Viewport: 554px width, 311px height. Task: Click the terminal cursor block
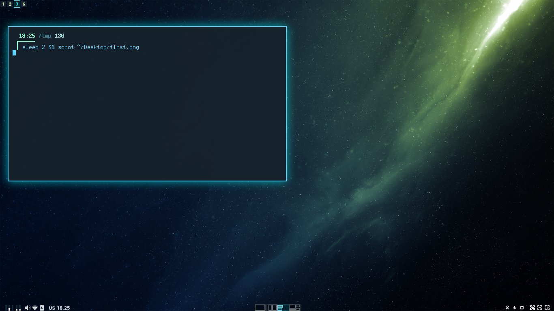[x=14, y=53]
